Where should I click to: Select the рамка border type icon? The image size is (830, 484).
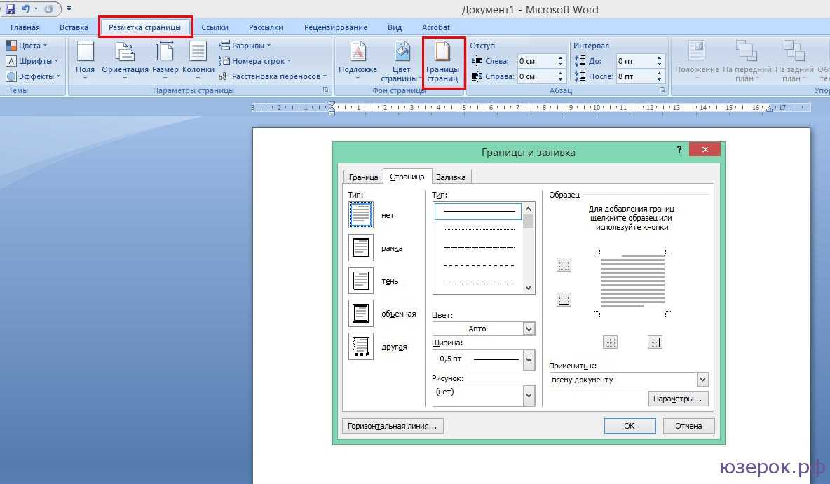361,248
